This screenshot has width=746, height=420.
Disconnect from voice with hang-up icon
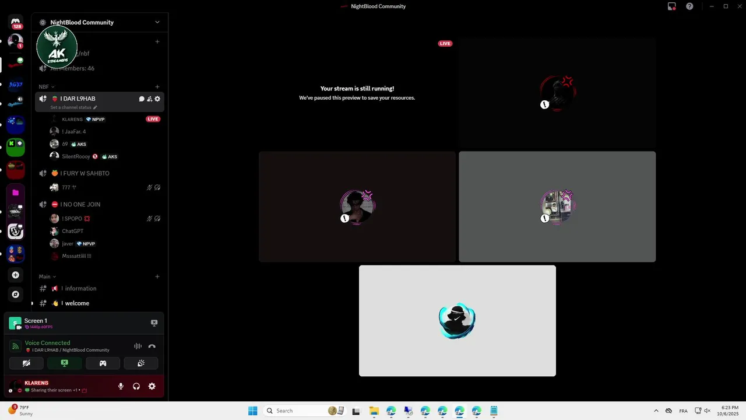point(152,346)
